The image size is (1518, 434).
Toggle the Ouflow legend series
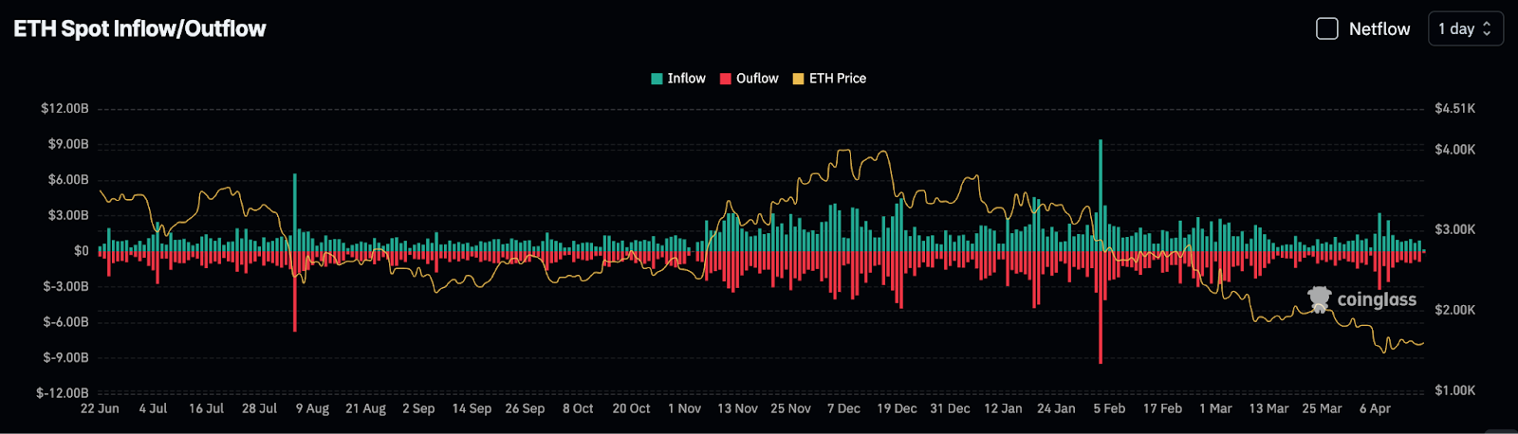[x=749, y=79]
